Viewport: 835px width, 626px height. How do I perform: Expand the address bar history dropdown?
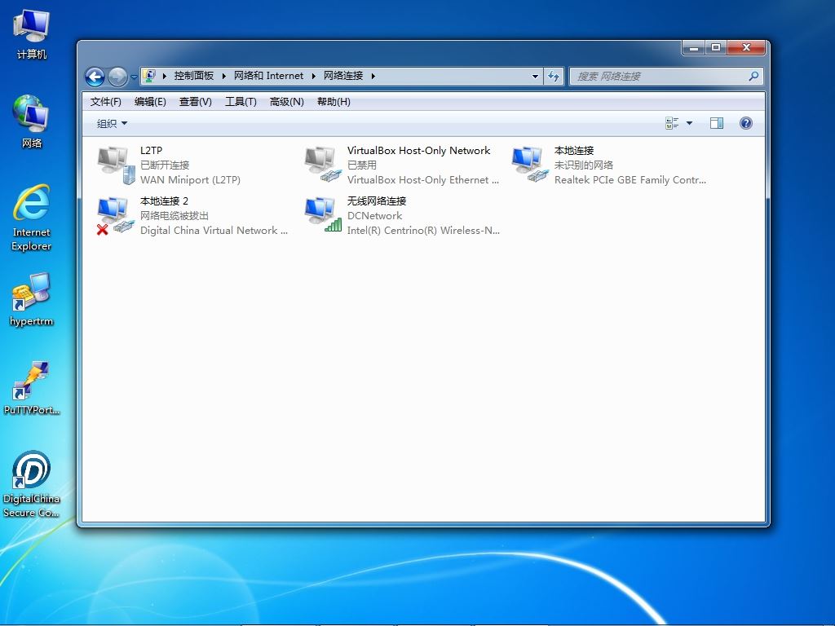[x=535, y=76]
